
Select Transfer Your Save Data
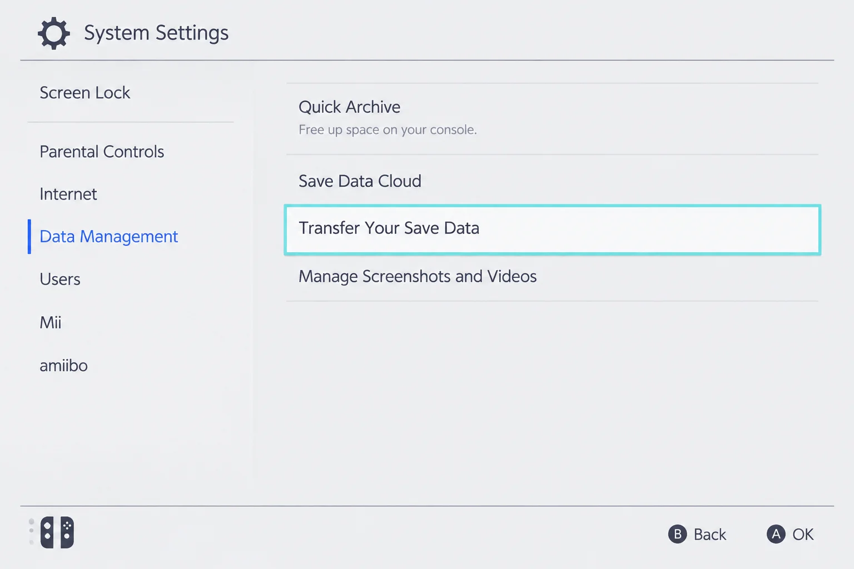click(552, 229)
